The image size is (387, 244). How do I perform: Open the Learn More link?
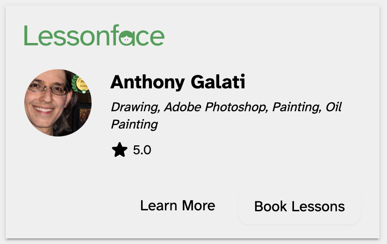(x=178, y=206)
